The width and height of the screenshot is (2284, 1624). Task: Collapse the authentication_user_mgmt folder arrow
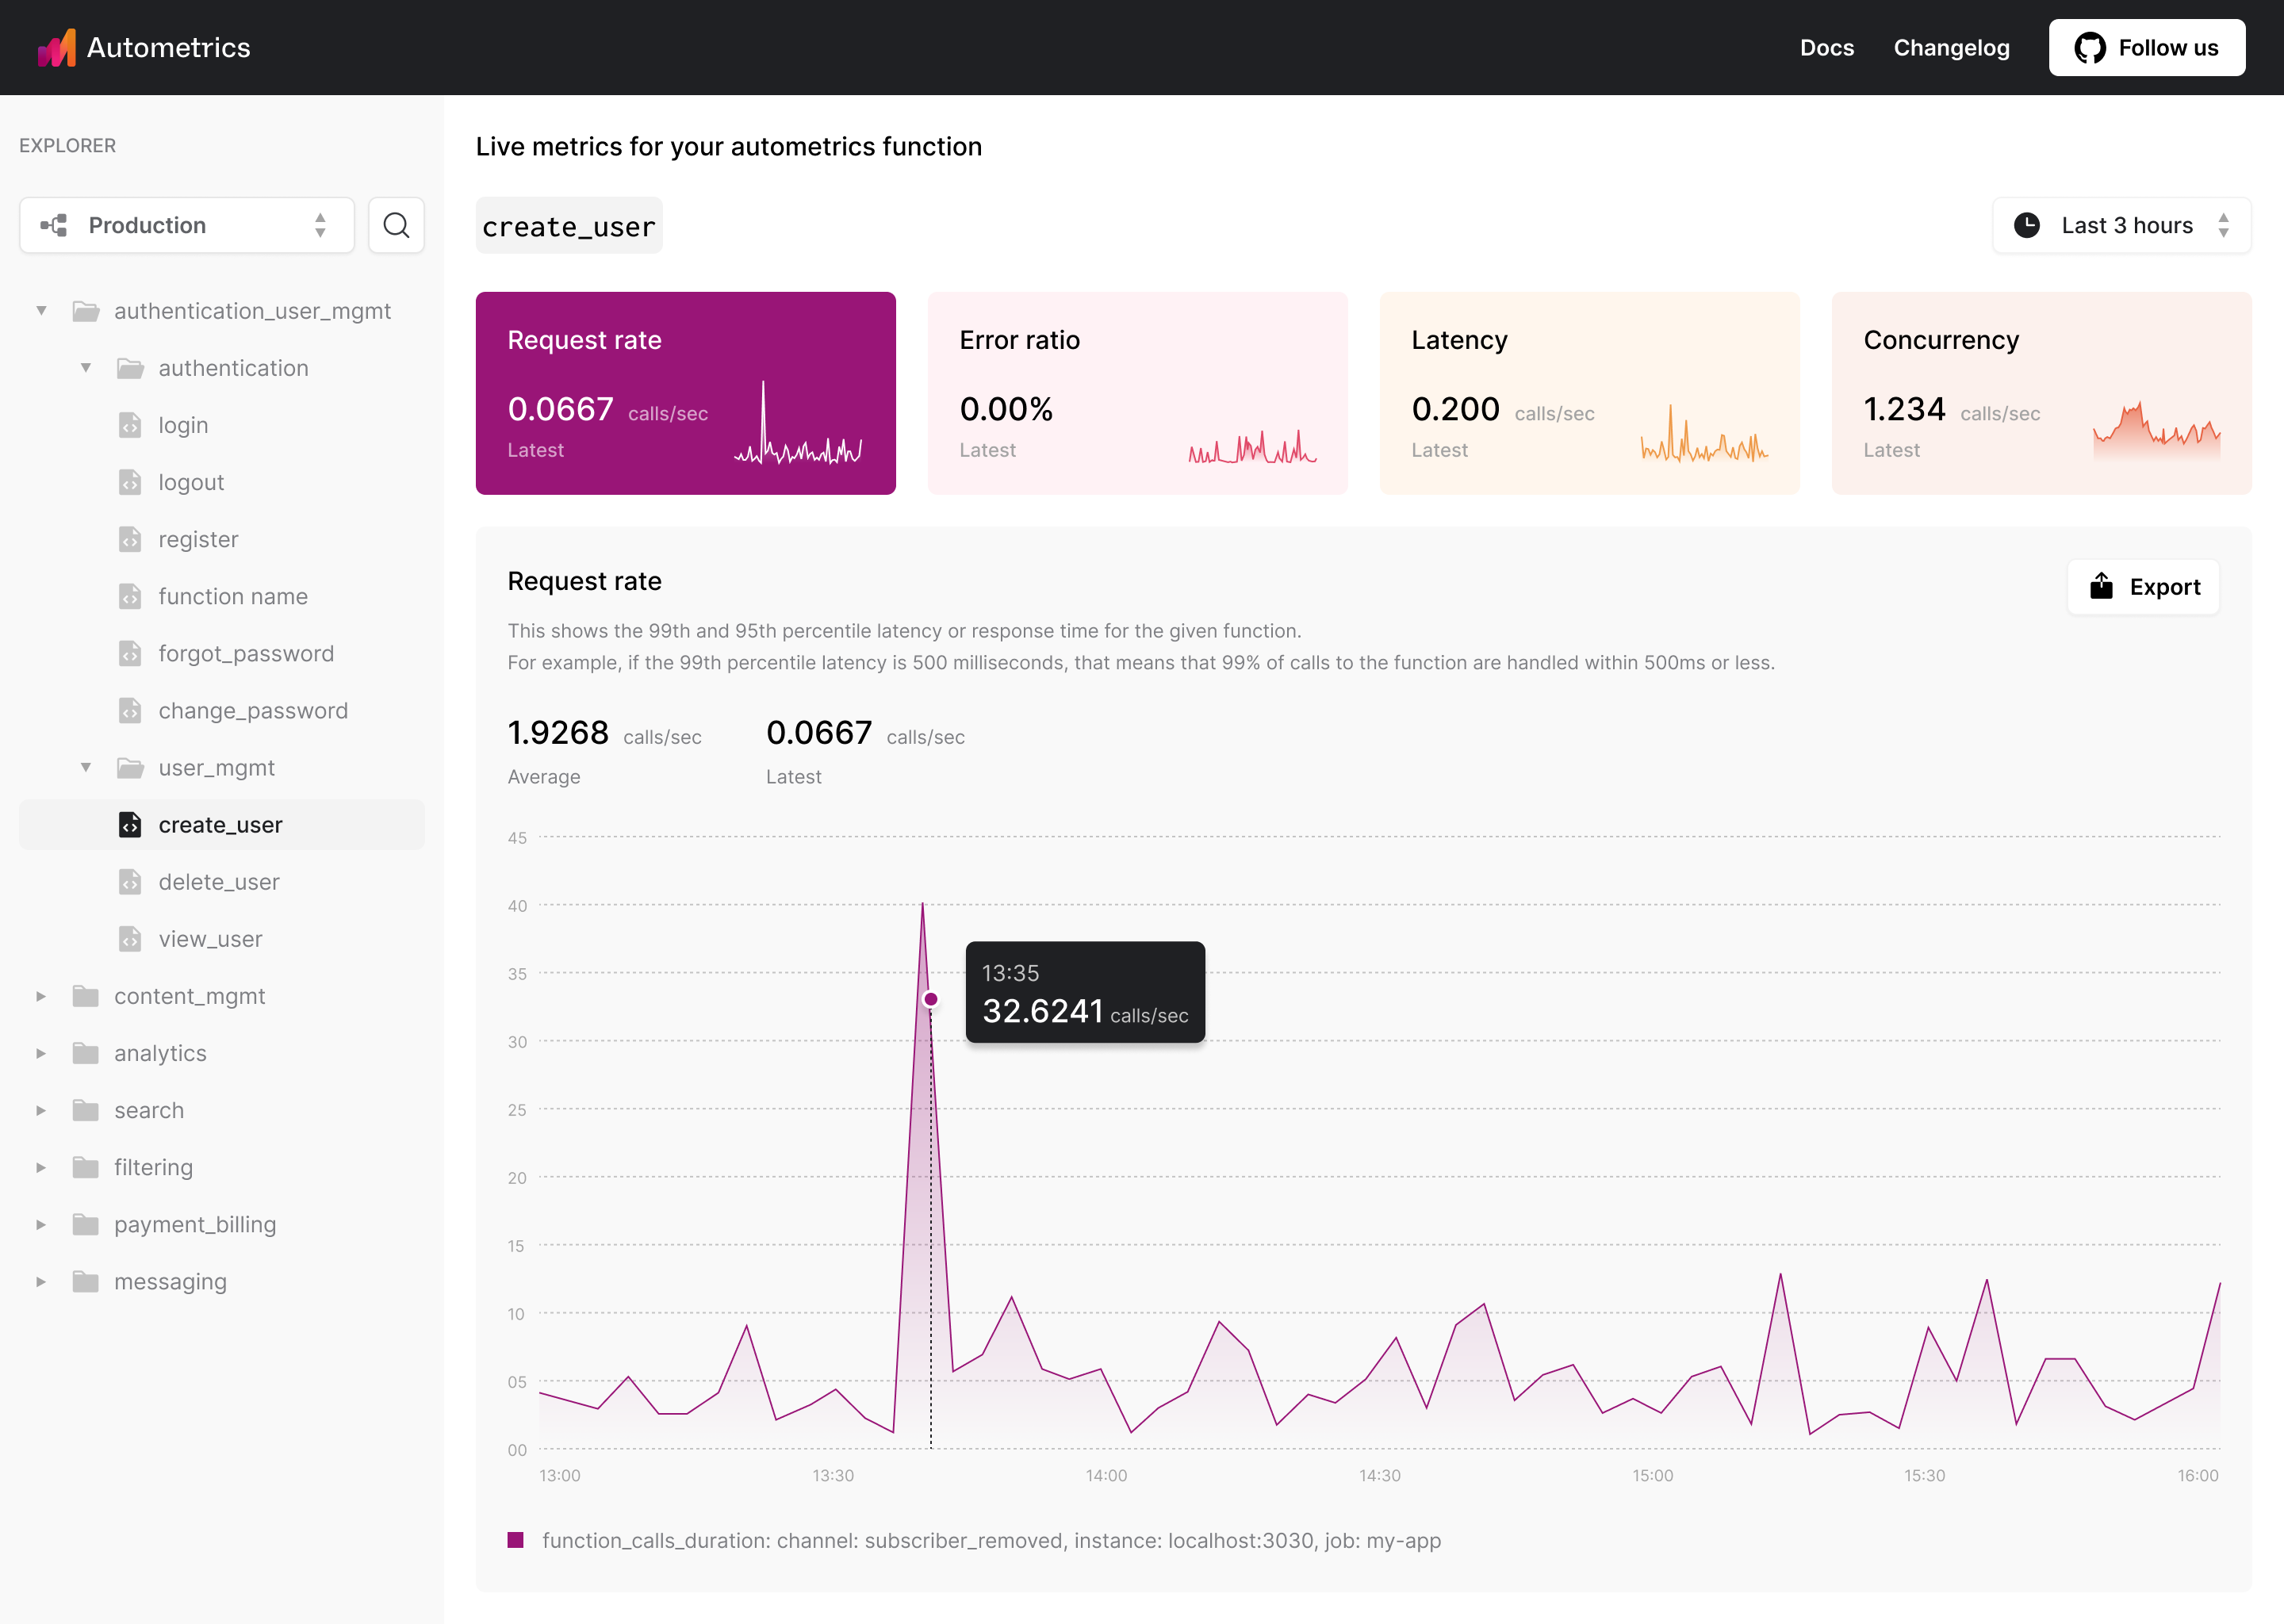coord(41,311)
